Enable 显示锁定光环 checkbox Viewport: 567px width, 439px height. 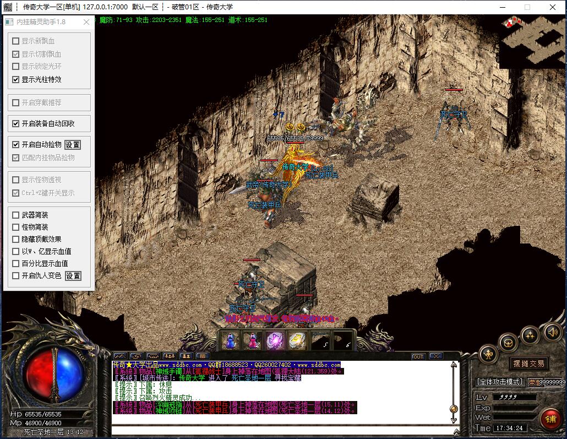pos(15,67)
